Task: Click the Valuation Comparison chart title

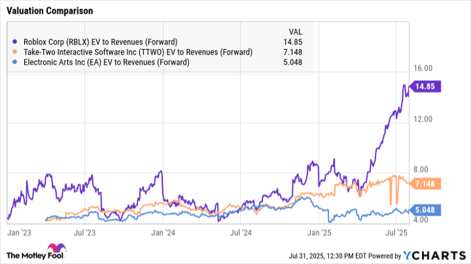Action: (x=50, y=11)
